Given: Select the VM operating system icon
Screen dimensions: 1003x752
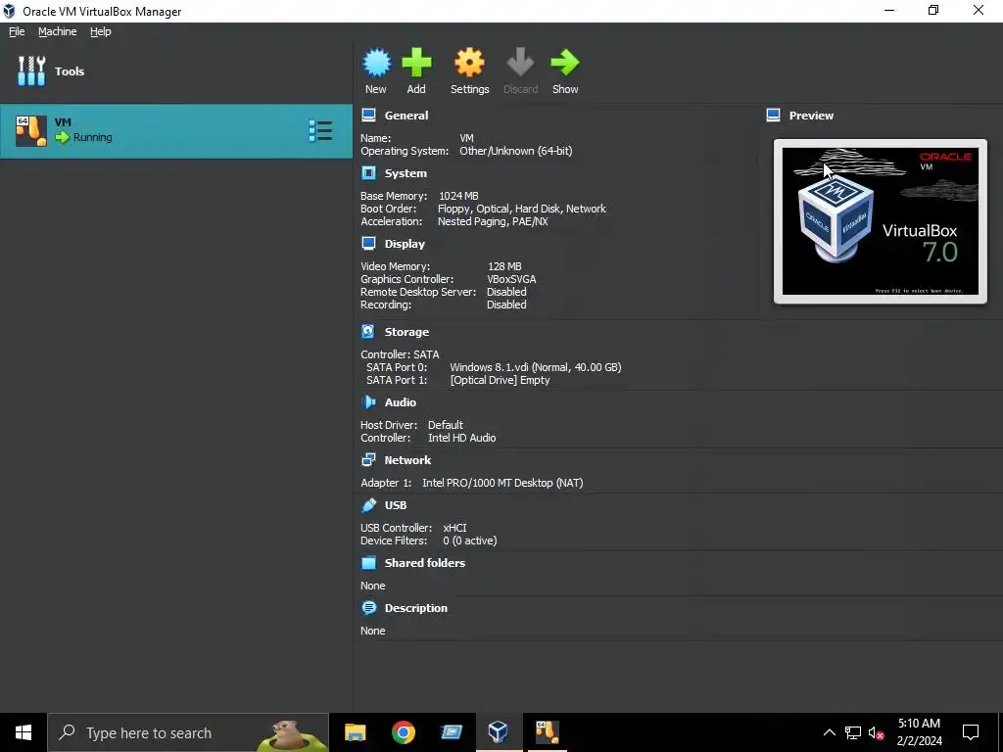Looking at the screenshot, I should point(30,131).
